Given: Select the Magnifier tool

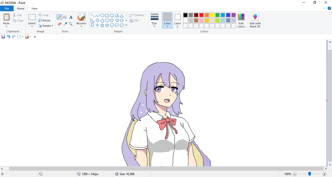Looking at the screenshot, I should click(71, 24).
